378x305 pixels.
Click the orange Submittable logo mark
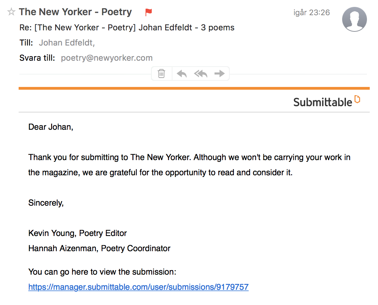coord(357,99)
